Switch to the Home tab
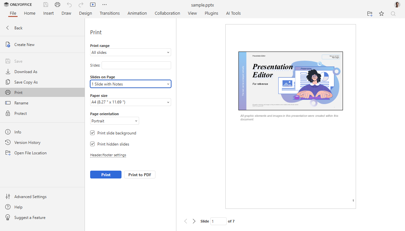This screenshot has width=405, height=231. [30, 13]
